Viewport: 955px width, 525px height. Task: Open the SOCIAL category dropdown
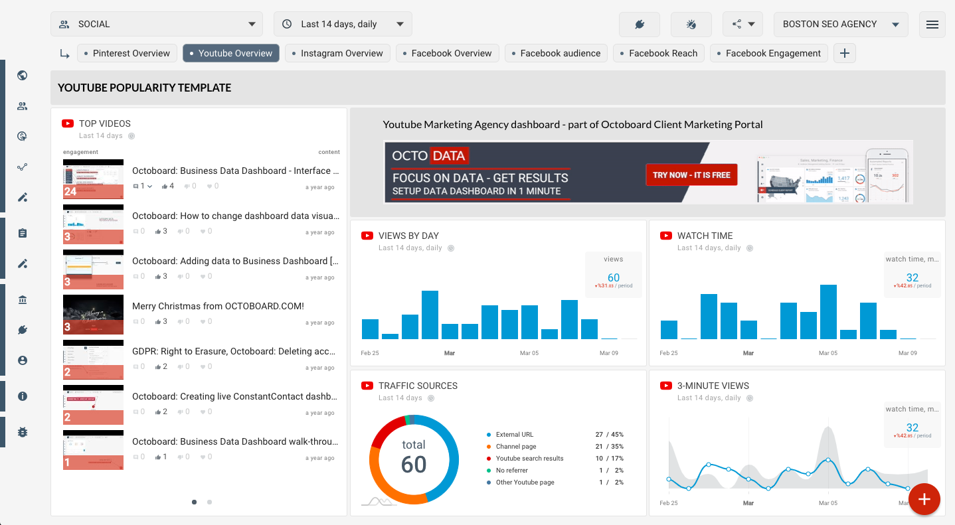click(156, 25)
